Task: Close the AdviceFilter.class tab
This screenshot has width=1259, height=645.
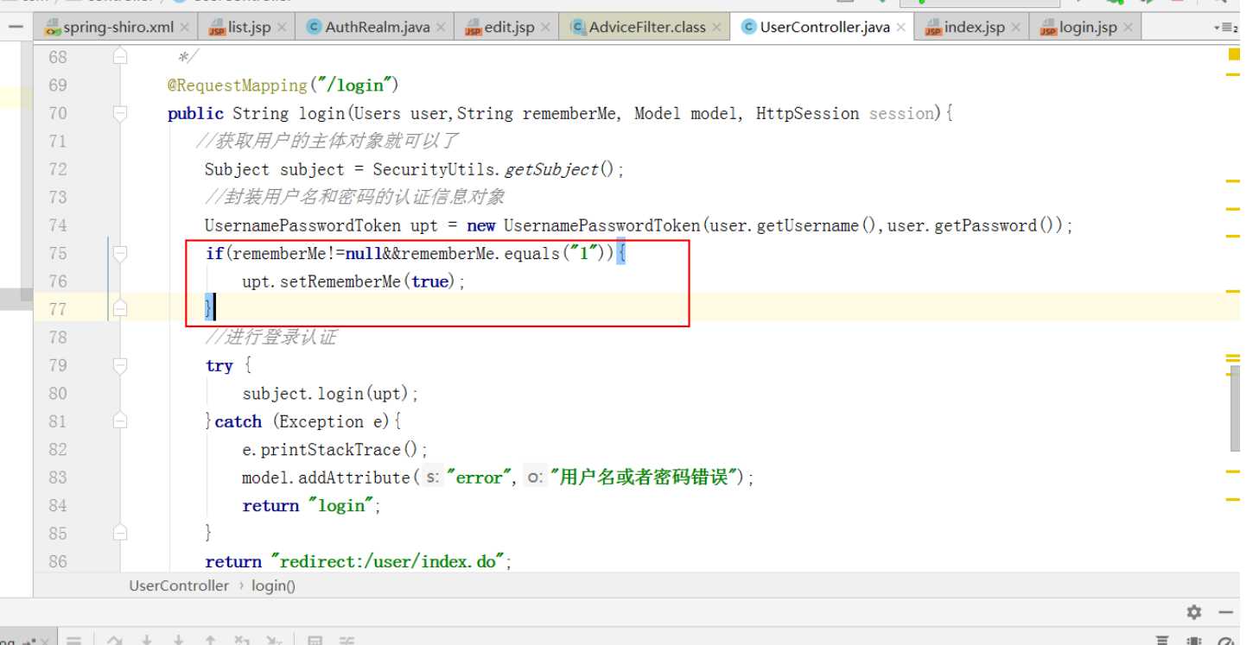Action: (717, 28)
